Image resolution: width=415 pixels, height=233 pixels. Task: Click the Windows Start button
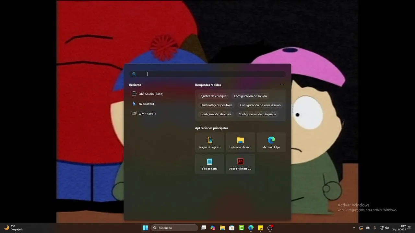(145, 228)
